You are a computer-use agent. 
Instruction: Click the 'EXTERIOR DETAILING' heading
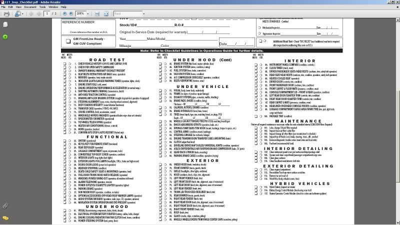pos(298,166)
